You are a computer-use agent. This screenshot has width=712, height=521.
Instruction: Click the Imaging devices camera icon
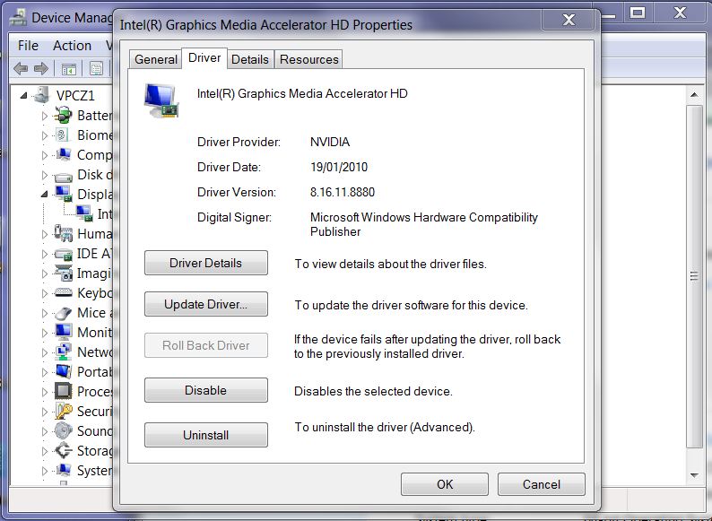coord(63,273)
